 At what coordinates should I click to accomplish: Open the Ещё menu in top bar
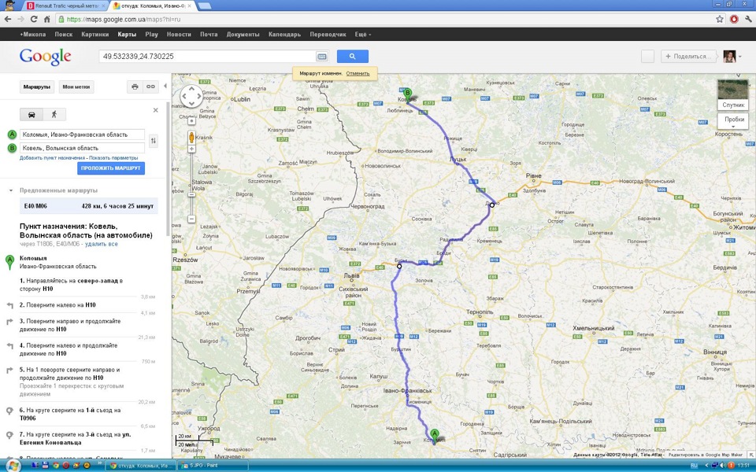pyautogui.click(x=362, y=34)
